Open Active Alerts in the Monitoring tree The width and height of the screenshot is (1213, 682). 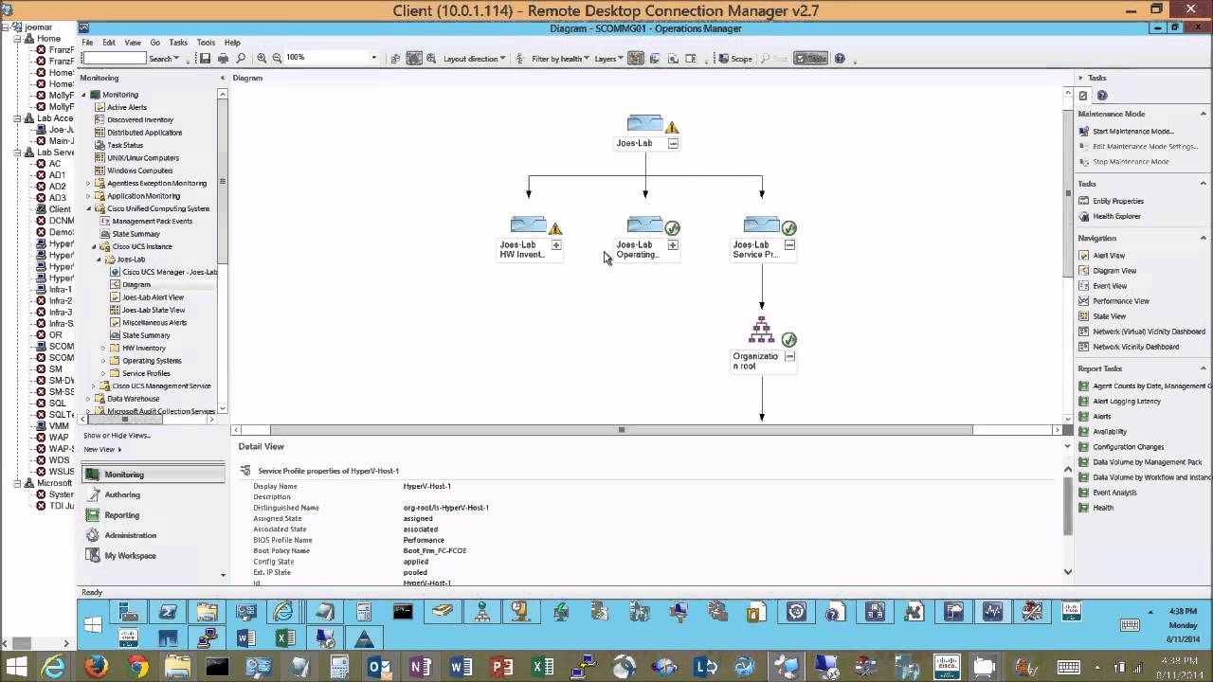pyautogui.click(x=127, y=107)
